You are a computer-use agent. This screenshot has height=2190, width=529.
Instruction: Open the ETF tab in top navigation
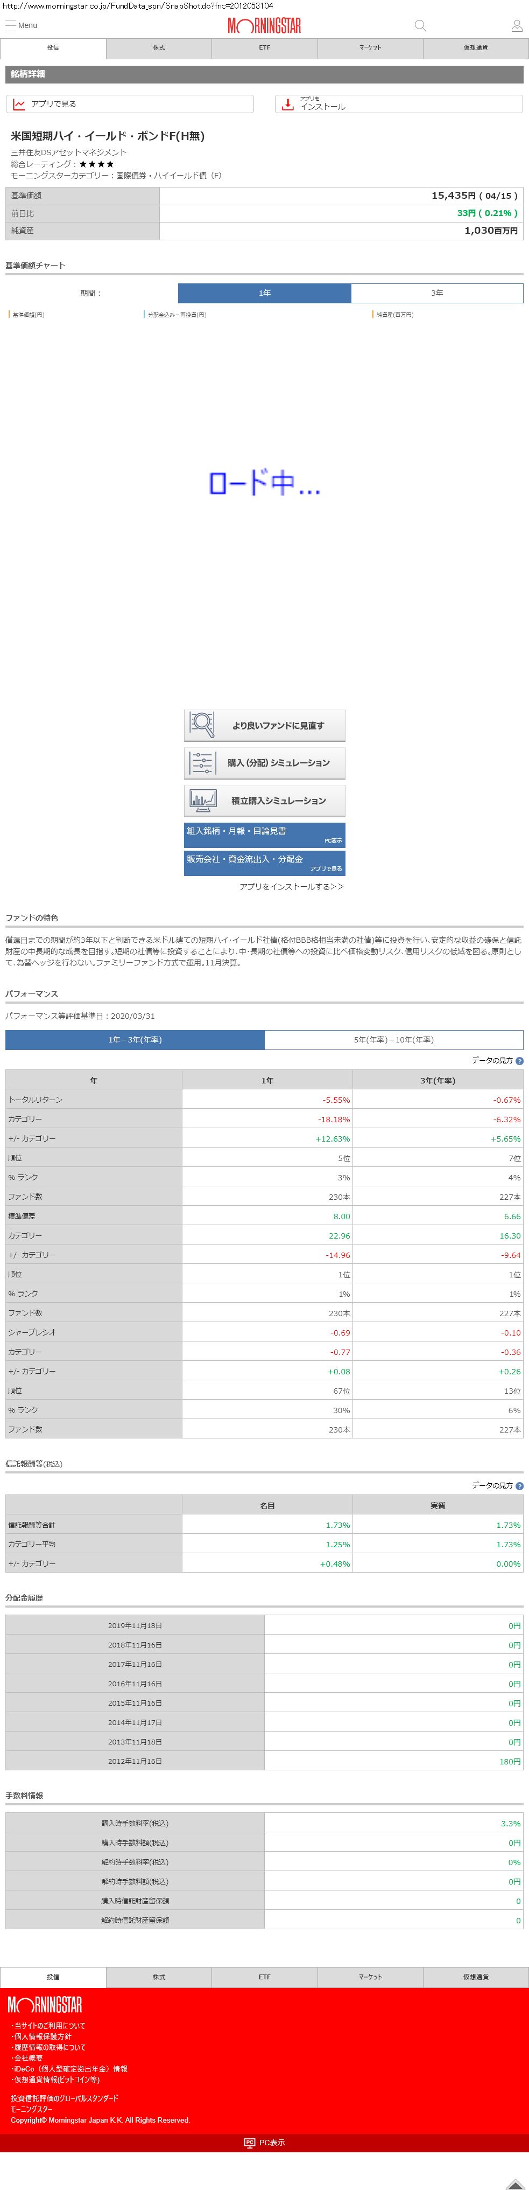(264, 48)
